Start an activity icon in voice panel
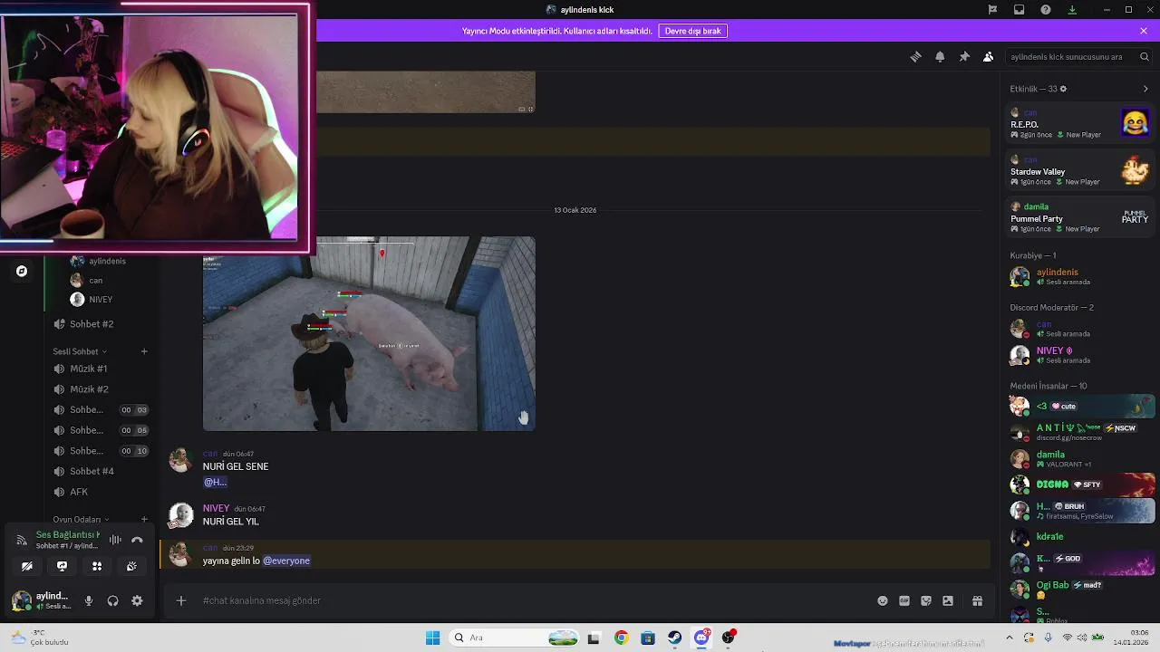1160x652 pixels. pyautogui.click(x=96, y=566)
